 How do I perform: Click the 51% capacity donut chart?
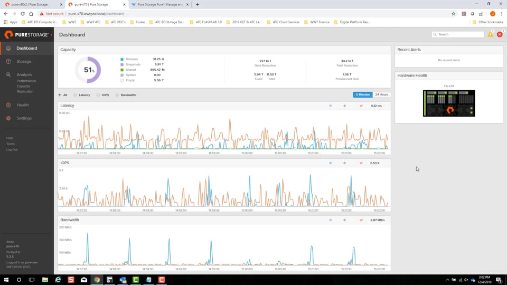(x=88, y=70)
